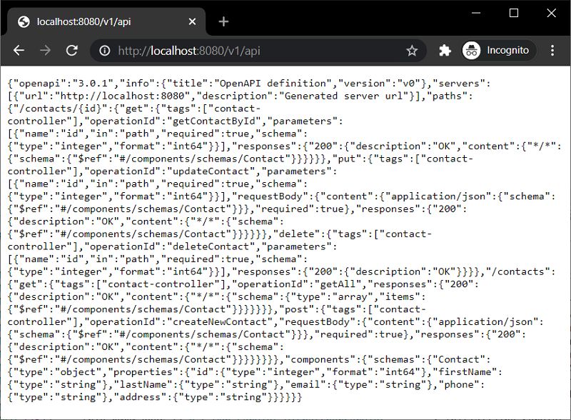Image resolution: width=571 pixels, height=420 pixels.
Task: Click the "email" property text
Action: tap(305, 384)
